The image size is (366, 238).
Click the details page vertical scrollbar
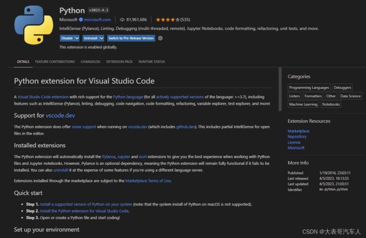click(x=280, y=89)
